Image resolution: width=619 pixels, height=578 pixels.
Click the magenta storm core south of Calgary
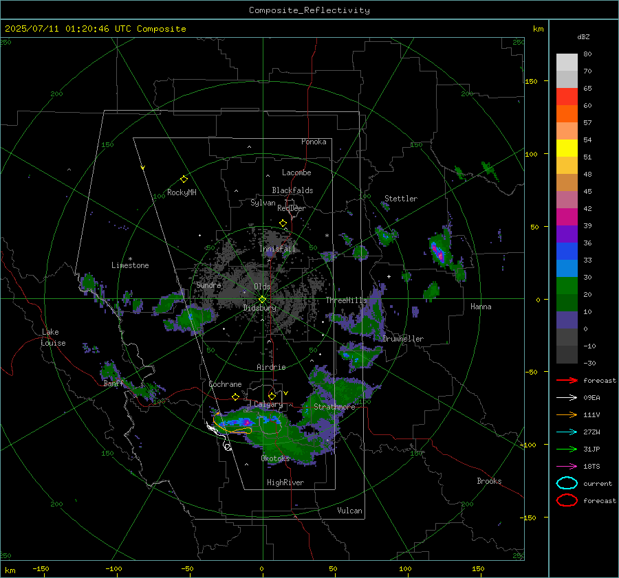(x=248, y=423)
